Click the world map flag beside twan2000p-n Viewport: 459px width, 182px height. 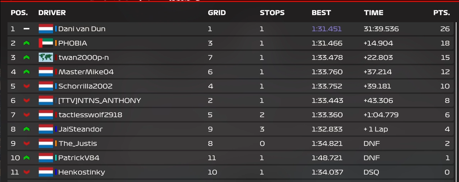pyautogui.click(x=46, y=57)
